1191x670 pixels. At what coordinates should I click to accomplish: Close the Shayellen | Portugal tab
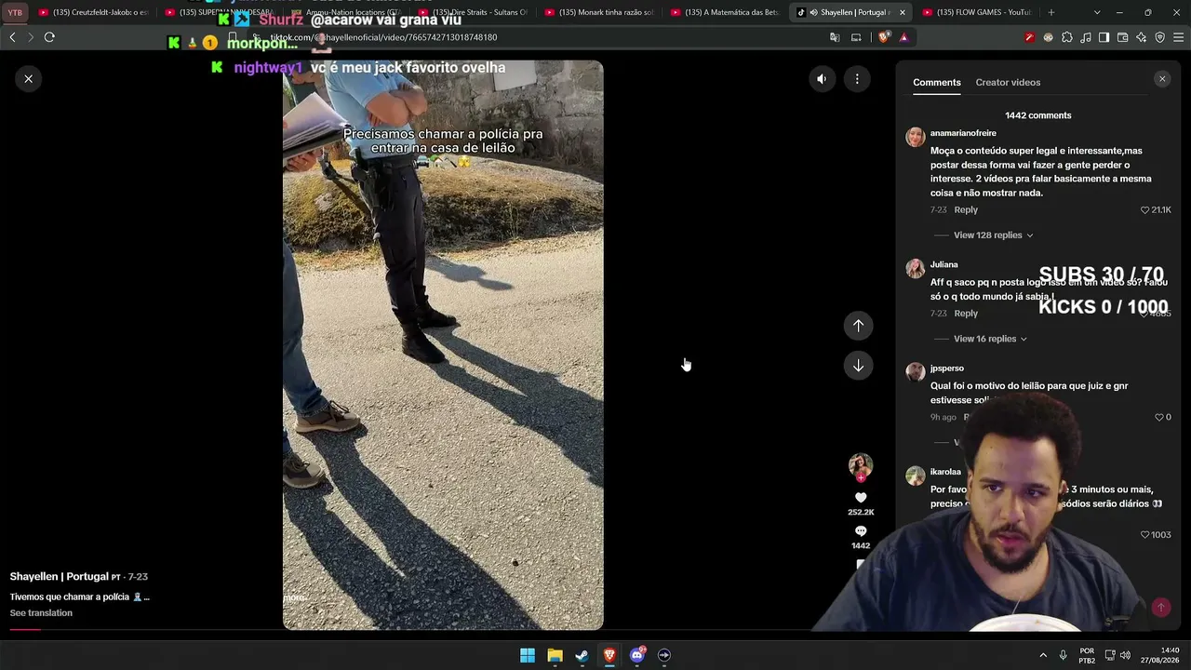902,12
